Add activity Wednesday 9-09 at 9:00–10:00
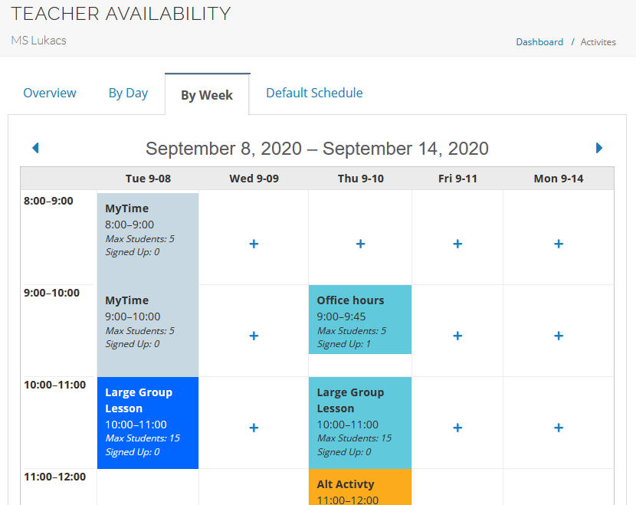The width and height of the screenshot is (636, 505). (254, 336)
